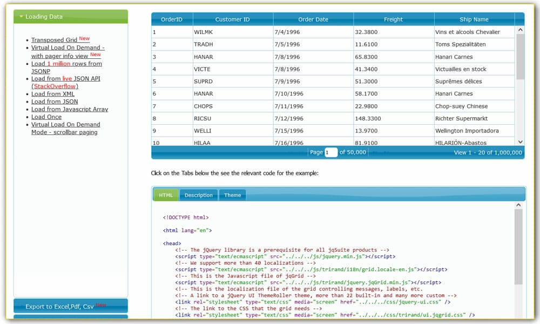Viewport: 540px width, 324px height.
Task: Switch to the Theme tab
Action: [232, 195]
